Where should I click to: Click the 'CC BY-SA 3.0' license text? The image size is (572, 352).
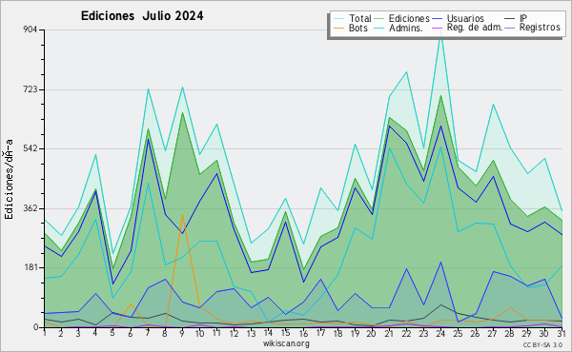pyautogui.click(x=542, y=345)
